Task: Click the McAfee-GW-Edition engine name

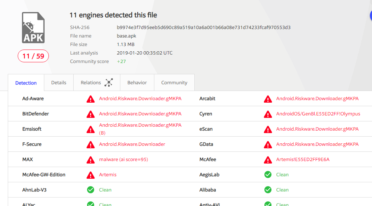Action: [44, 174]
